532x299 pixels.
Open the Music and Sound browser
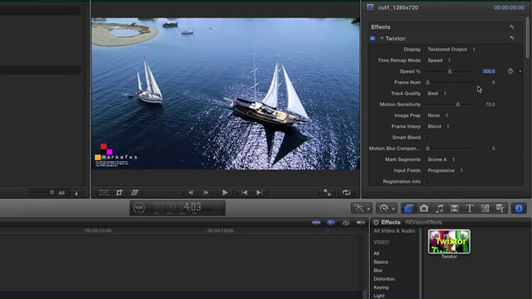click(439, 208)
